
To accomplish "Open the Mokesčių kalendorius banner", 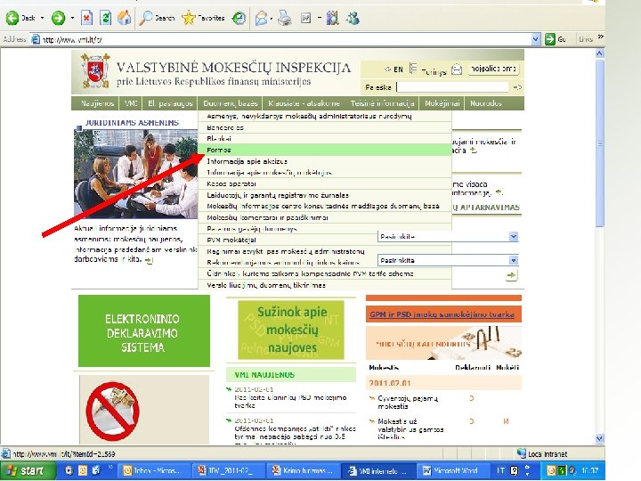I will tap(443, 343).
